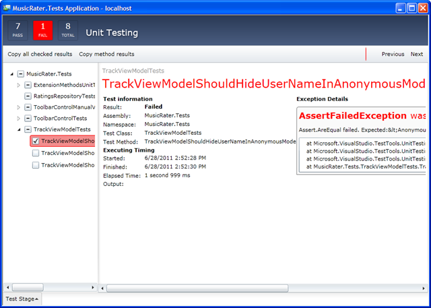
Task: Check the third TrackViewModelSho test checkbox
Action: 36,165
